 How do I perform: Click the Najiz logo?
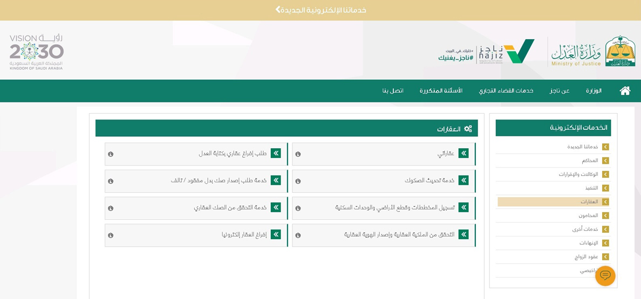pos(507,52)
